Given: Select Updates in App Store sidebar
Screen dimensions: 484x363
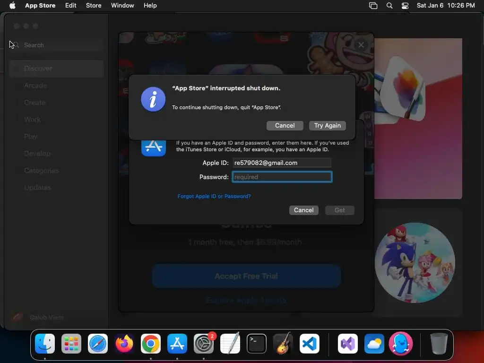Looking at the screenshot, I should (x=57, y=187).
